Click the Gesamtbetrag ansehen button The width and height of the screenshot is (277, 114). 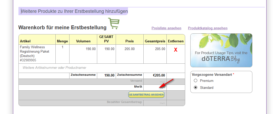click(x=146, y=95)
